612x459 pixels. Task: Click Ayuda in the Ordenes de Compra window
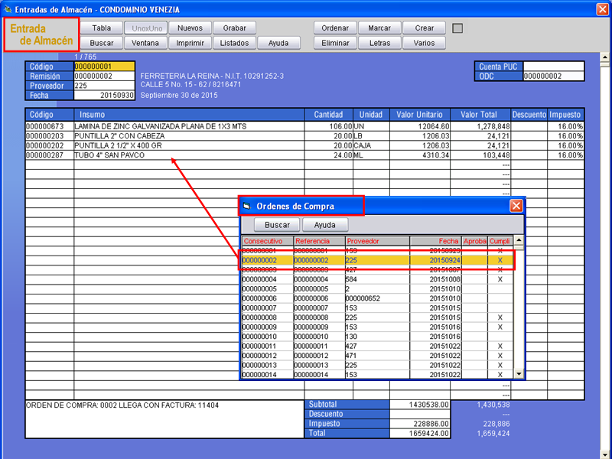tap(324, 225)
